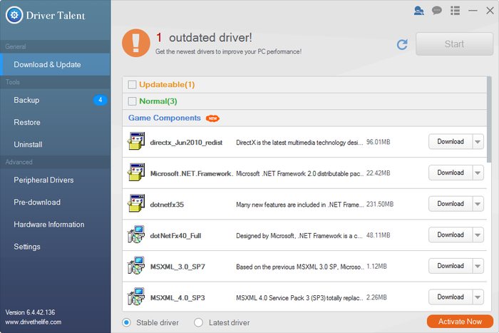The width and height of the screenshot is (499, 333).
Task: Open dropdown arrow for dotNetFx40_Full Download
Action: pos(478,235)
